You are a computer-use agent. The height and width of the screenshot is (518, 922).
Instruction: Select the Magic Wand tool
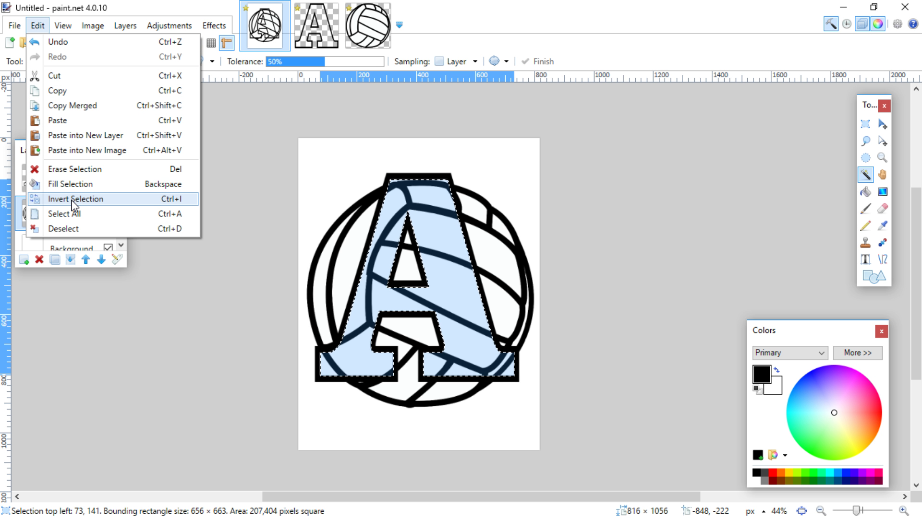tap(865, 175)
